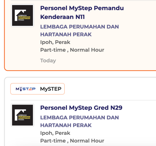This screenshot has width=156, height=146.
Task: Click the MySTEP necktie logo in the badge
Action: (x=25, y=89)
